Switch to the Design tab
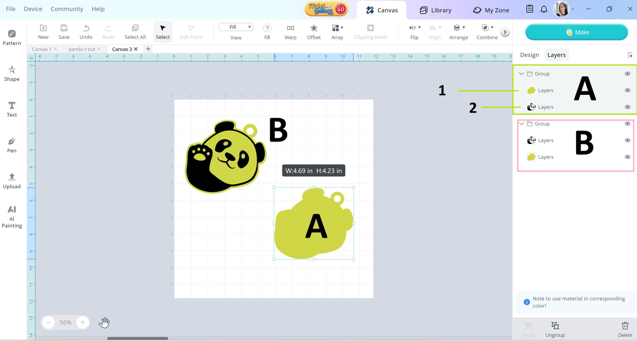The height and width of the screenshot is (341, 637). pos(529,55)
